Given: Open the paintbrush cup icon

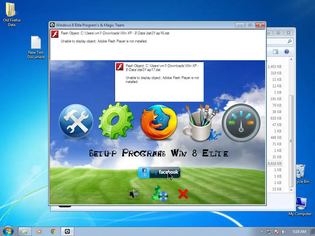Looking at the screenshot, I should [201, 122].
